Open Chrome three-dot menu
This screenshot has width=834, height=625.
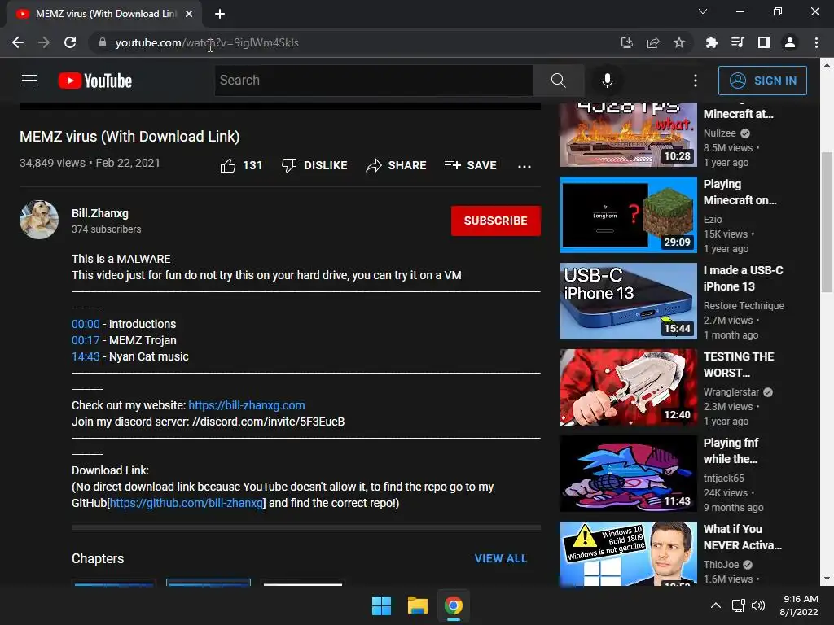point(816,42)
